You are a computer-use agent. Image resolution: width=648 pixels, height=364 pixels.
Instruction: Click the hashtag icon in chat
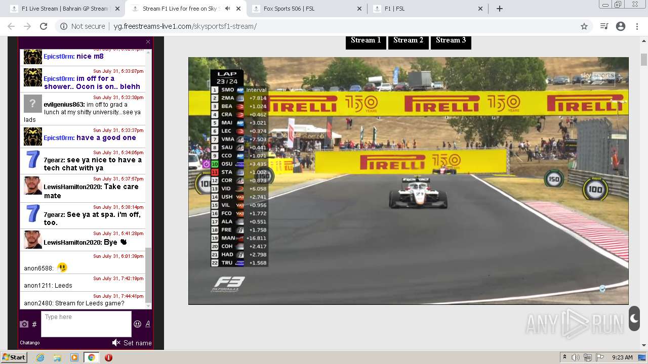[34, 324]
